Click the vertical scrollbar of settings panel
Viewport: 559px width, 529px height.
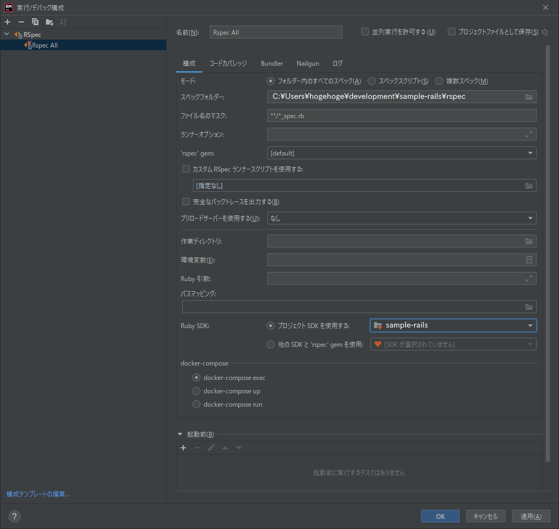[x=548, y=253]
